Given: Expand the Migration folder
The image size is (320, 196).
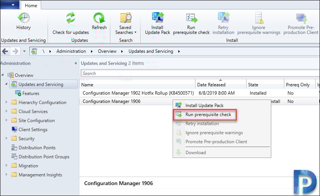Looking at the screenshot, I should tap(6, 165).
